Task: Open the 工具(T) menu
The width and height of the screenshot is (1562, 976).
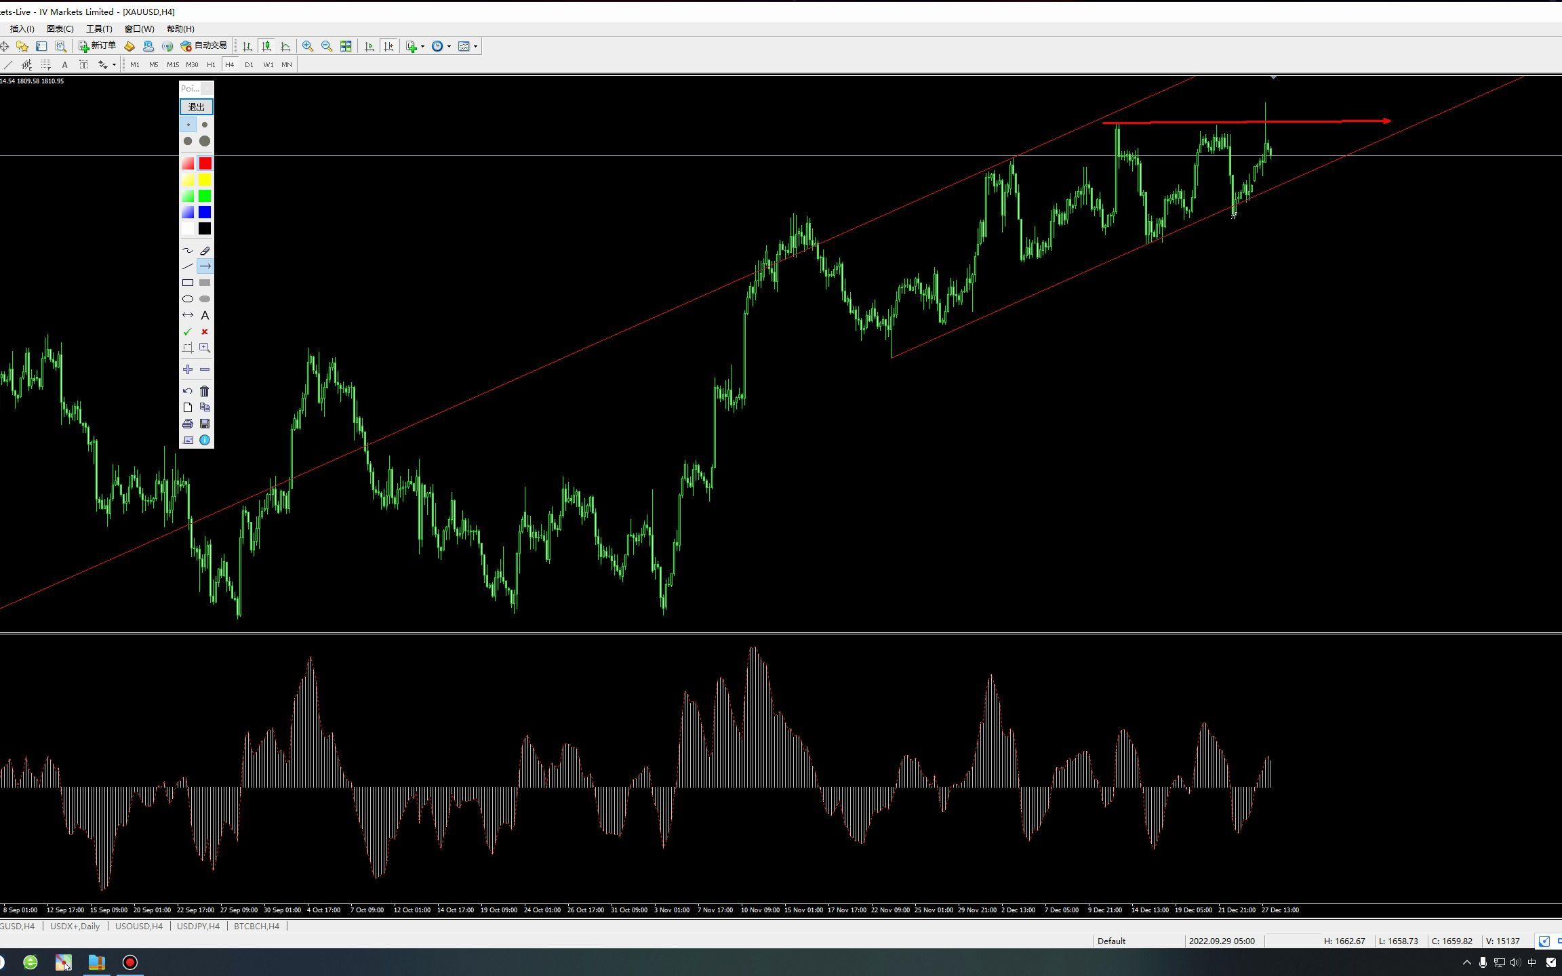Action: point(99,28)
